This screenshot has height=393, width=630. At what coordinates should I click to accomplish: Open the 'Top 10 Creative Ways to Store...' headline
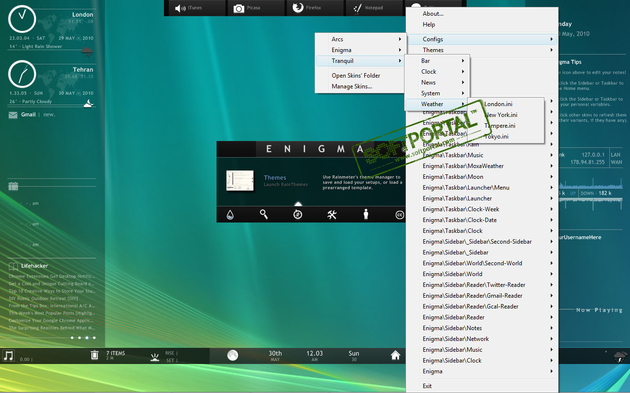(52, 291)
